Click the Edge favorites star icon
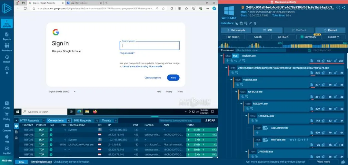348x165 pixels. click(x=163, y=8)
